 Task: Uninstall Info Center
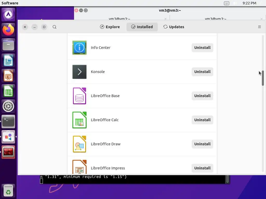click(x=202, y=48)
